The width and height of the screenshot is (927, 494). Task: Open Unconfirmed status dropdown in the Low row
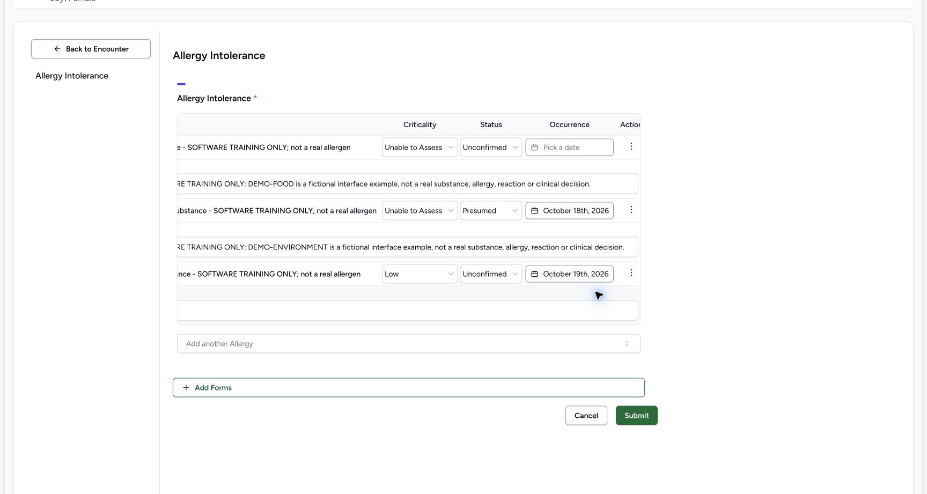(491, 274)
